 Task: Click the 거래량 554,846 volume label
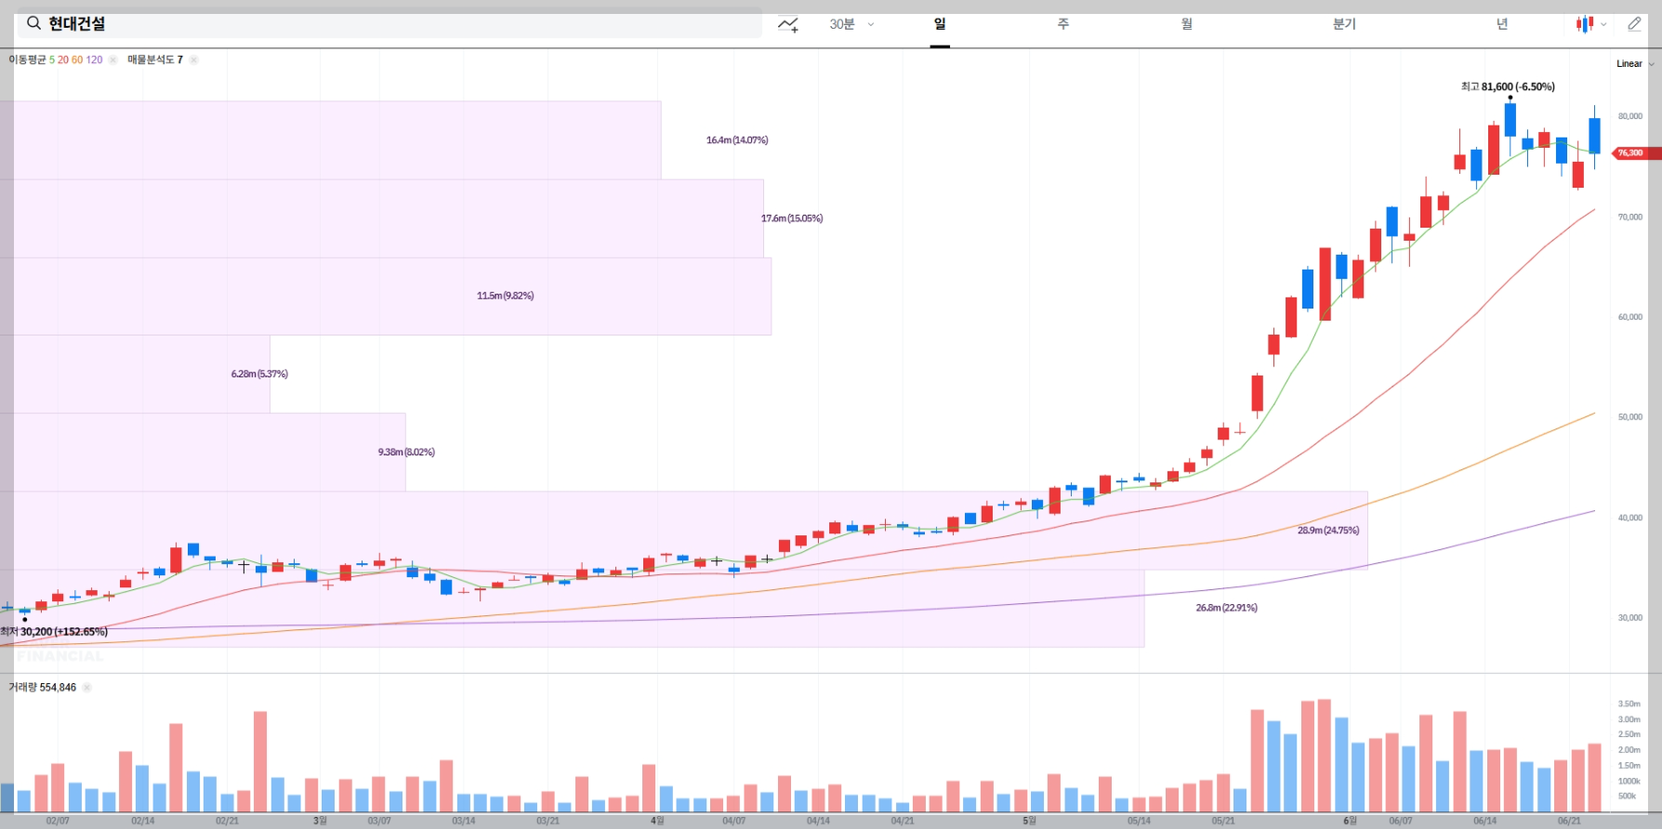click(43, 688)
